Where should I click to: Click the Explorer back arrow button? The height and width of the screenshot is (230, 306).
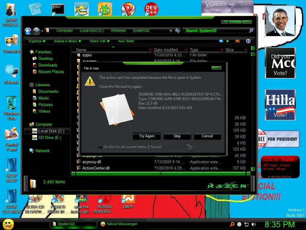28,31
